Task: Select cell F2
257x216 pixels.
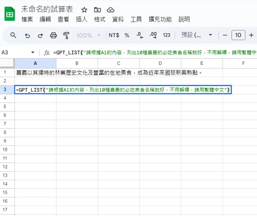Action: pos(240,81)
